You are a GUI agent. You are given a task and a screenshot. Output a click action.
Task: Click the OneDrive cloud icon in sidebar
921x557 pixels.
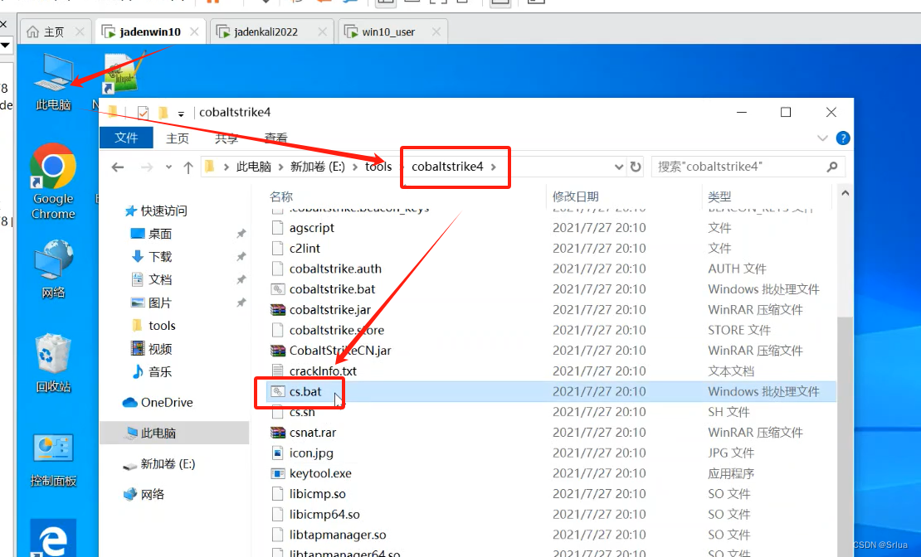point(129,402)
